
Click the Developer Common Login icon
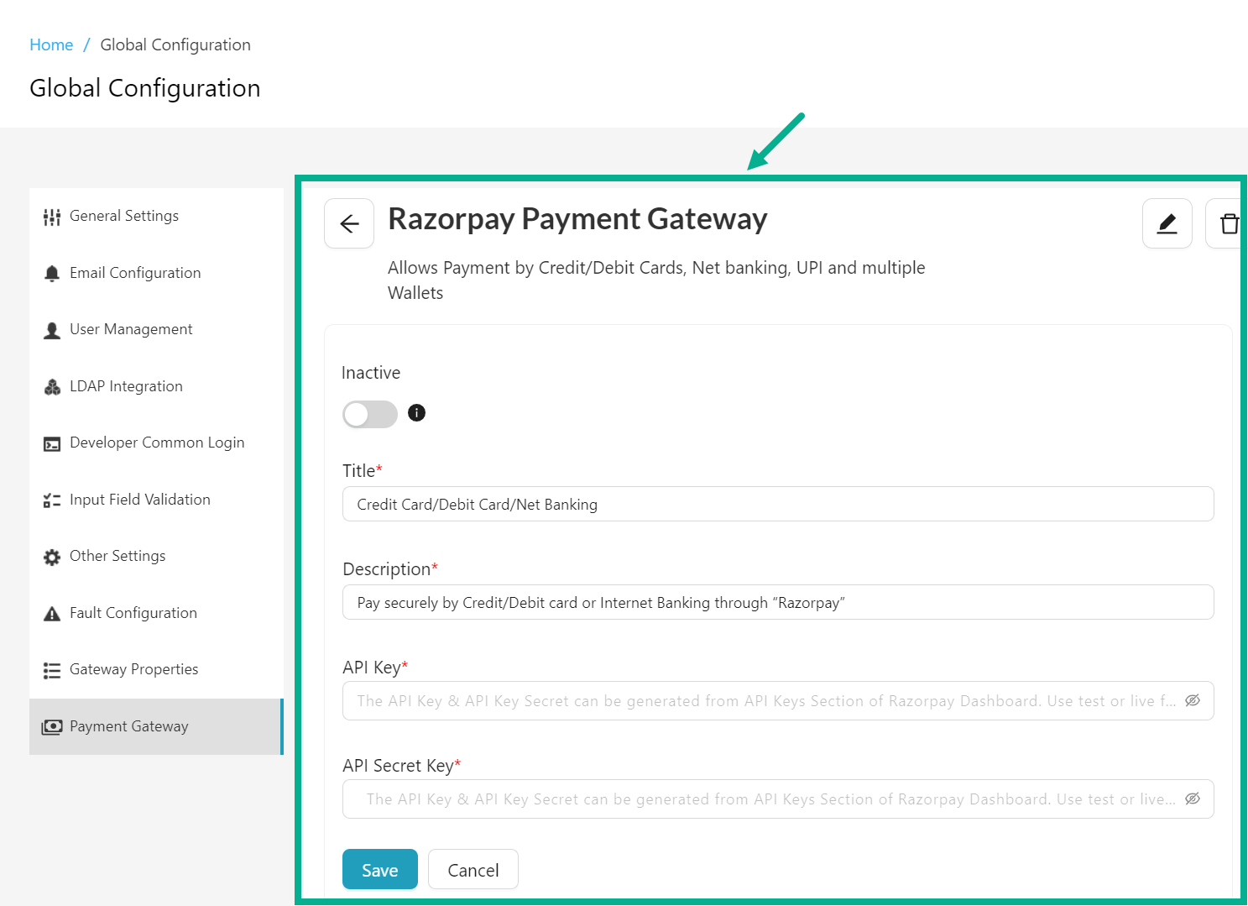point(51,443)
